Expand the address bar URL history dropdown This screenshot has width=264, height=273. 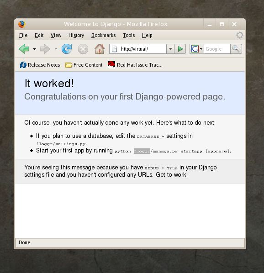coord(170,49)
